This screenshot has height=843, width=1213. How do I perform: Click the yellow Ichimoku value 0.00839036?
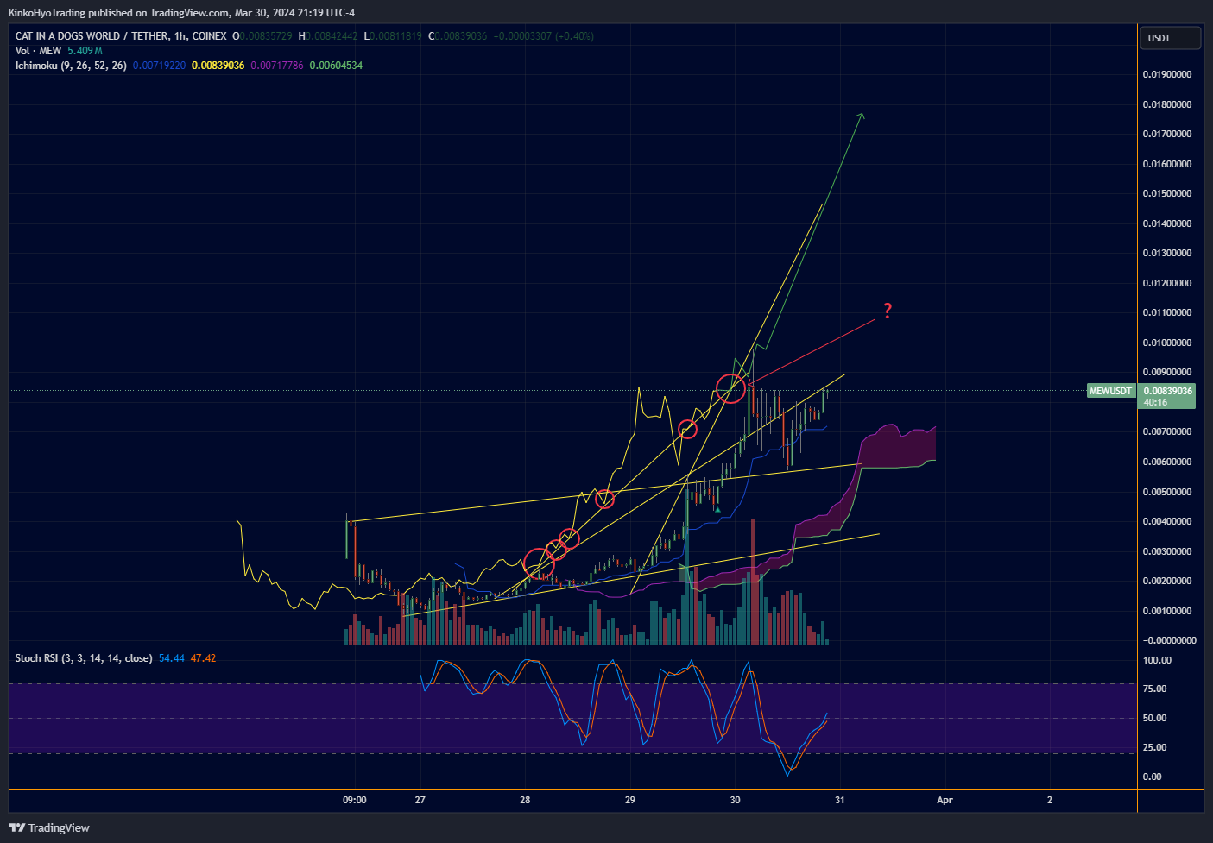[218, 66]
